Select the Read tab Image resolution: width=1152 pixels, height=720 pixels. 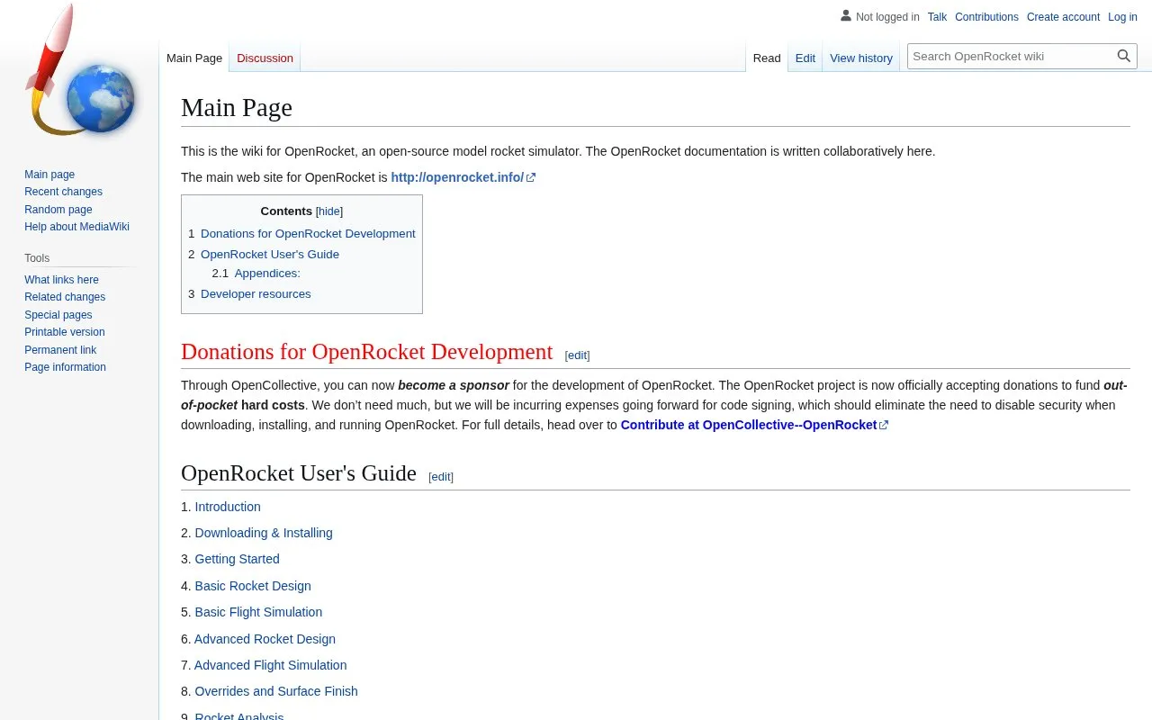tap(767, 58)
